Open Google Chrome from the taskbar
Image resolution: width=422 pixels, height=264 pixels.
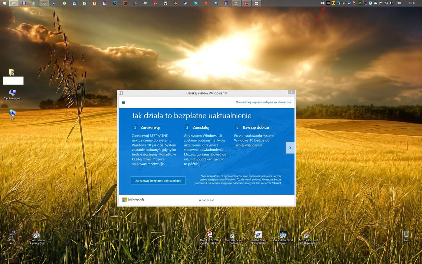tap(44, 3)
